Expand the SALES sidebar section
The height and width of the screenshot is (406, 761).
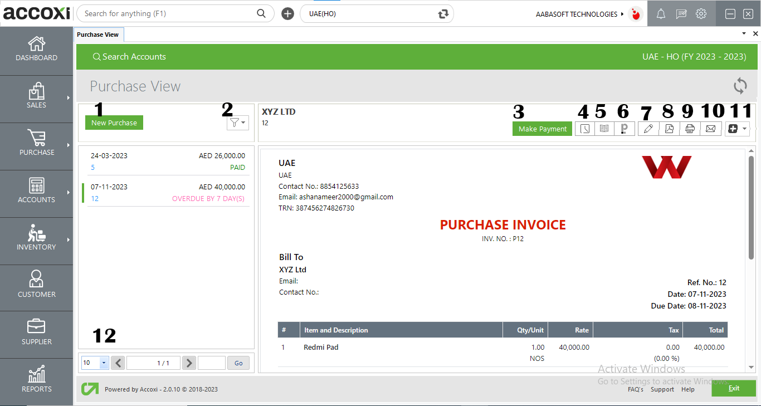coord(36,99)
